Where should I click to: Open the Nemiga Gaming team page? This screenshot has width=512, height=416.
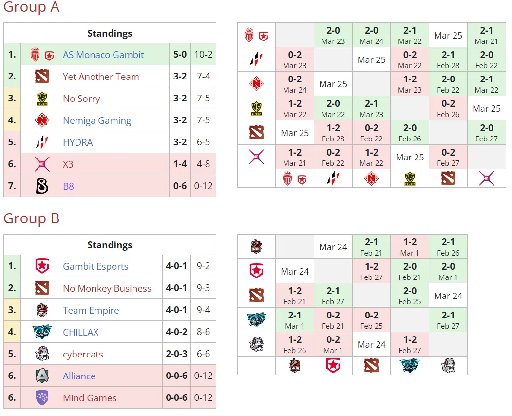97,120
